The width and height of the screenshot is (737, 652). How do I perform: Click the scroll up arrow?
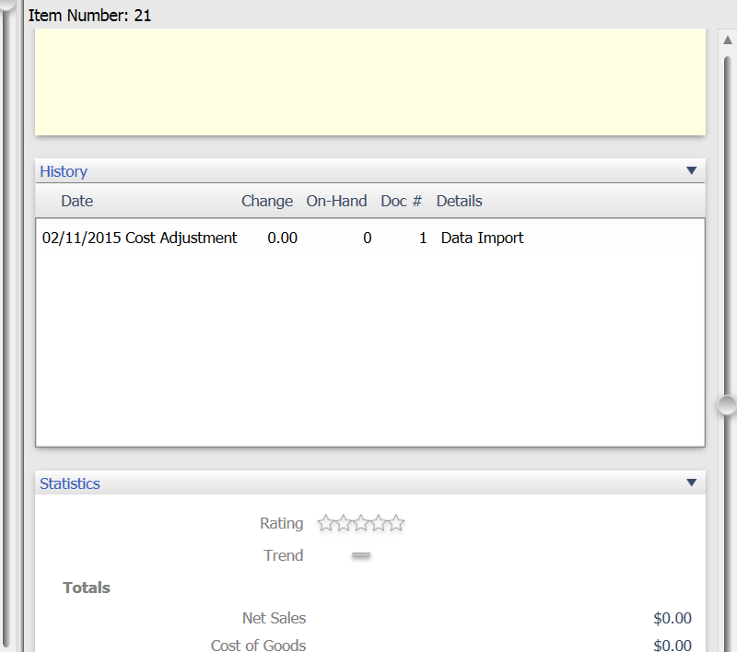[x=728, y=40]
